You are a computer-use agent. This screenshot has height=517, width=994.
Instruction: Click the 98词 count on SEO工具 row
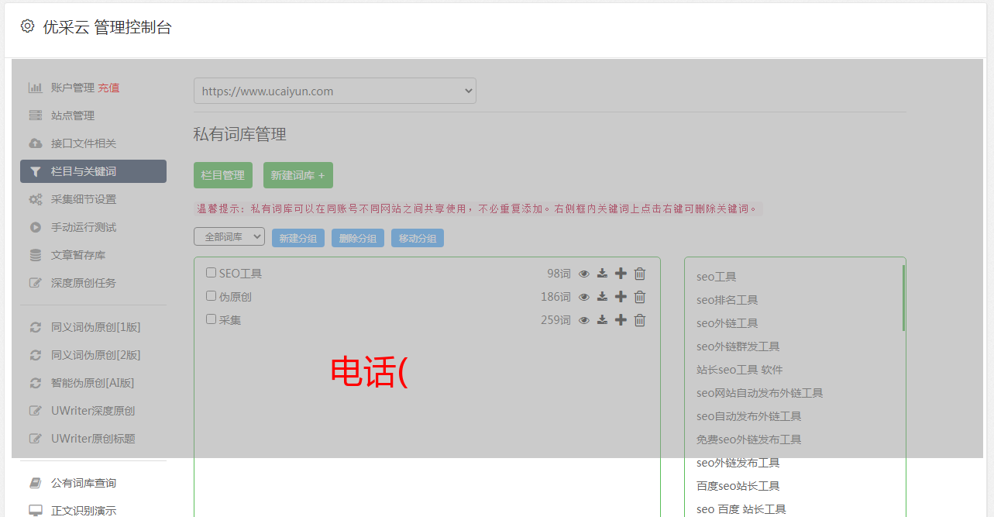(x=559, y=274)
